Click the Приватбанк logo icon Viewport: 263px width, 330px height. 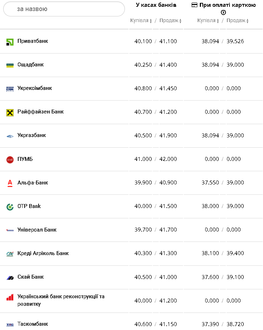10,42
